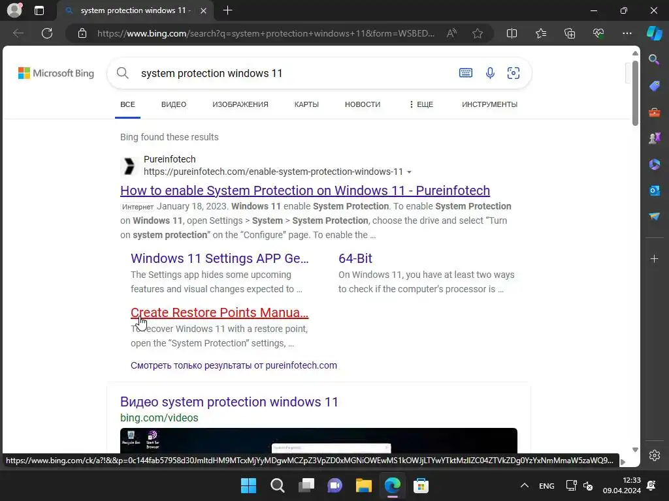The height and width of the screenshot is (501, 669).
Task: Click the sidebar Search icon
Action: pos(654,59)
